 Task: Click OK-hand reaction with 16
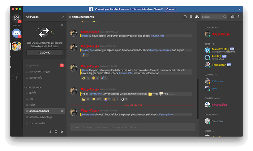86,78
